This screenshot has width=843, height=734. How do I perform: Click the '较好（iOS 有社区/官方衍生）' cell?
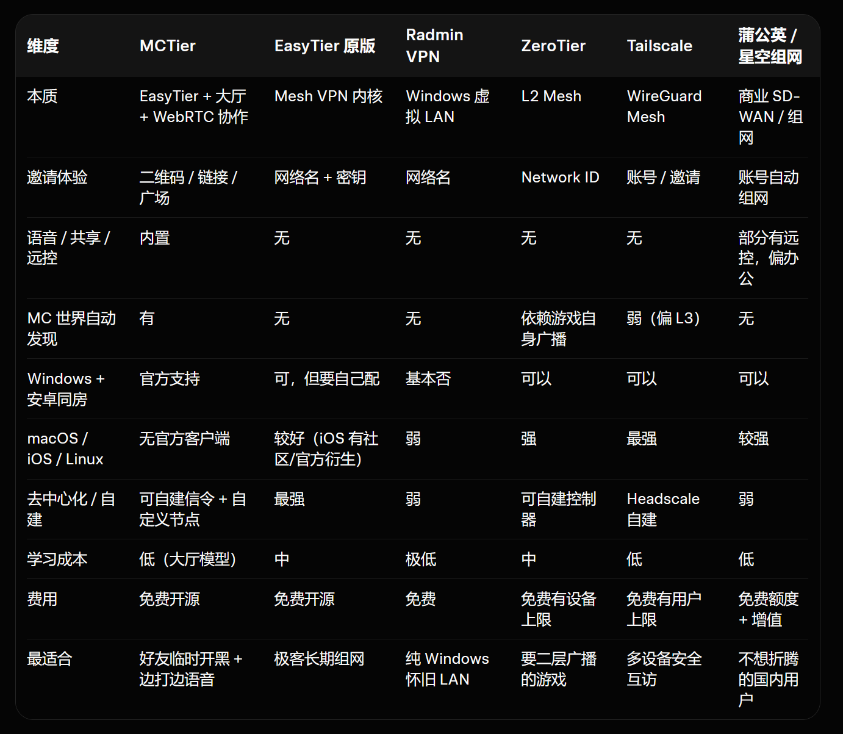tap(326, 449)
